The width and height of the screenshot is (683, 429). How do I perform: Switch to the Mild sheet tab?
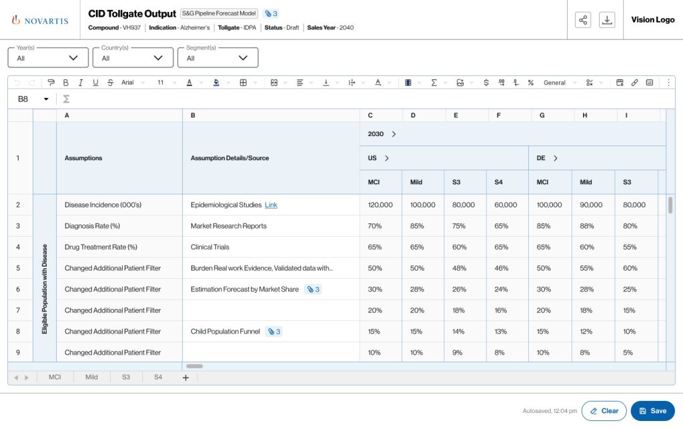tap(91, 378)
